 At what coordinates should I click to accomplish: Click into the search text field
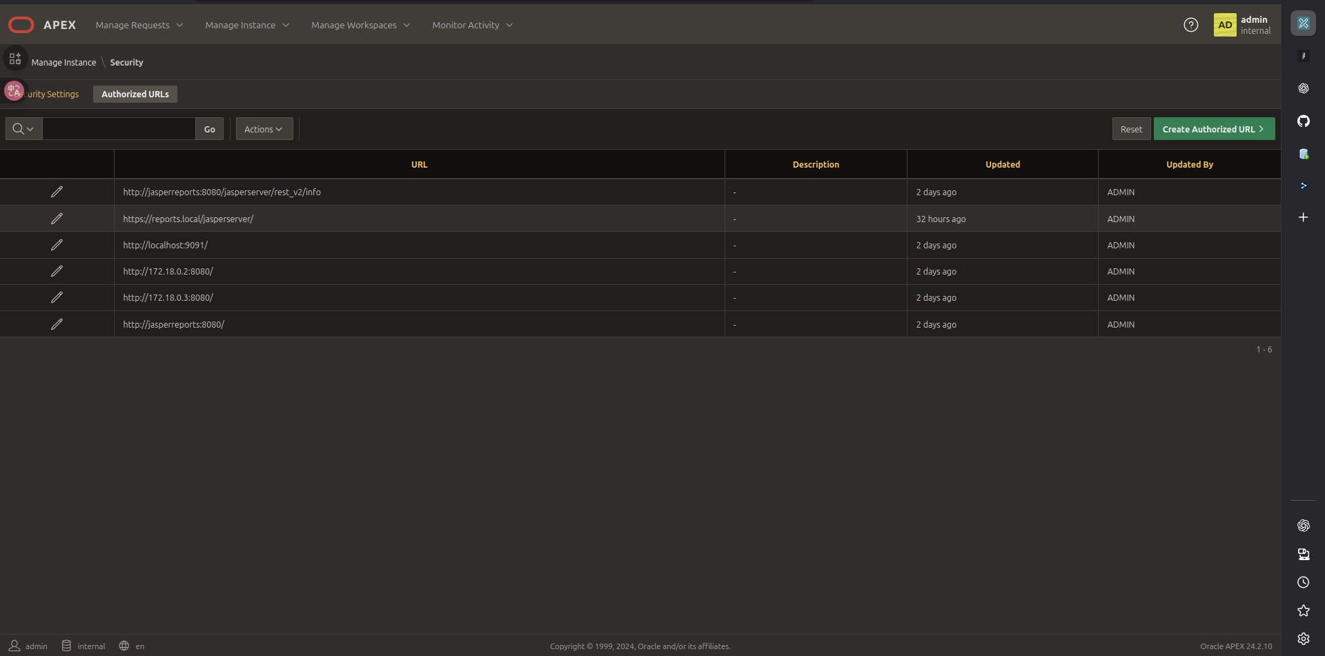tap(119, 129)
